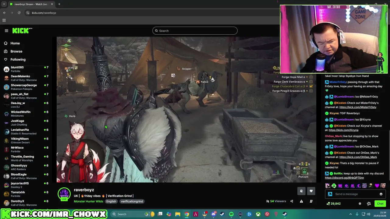Open the Throttle_Gaming channel in sidebar
Screen dimensions: 390x219
tap(26, 158)
